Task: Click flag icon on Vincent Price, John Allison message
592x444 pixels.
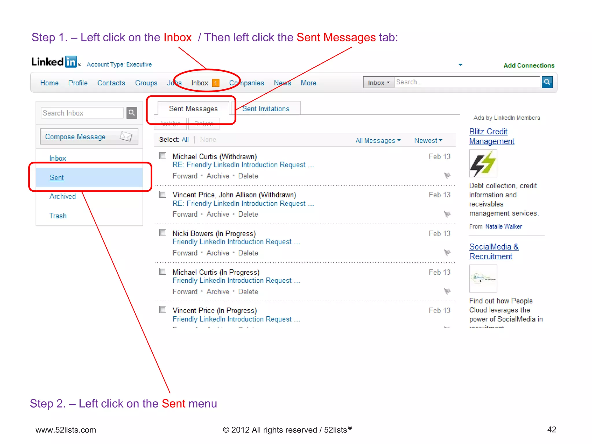Action: click(x=447, y=214)
